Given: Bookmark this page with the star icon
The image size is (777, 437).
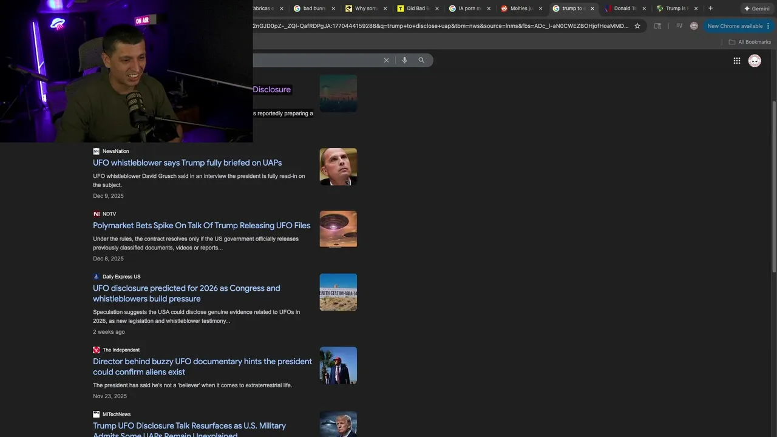Looking at the screenshot, I should [x=637, y=26].
